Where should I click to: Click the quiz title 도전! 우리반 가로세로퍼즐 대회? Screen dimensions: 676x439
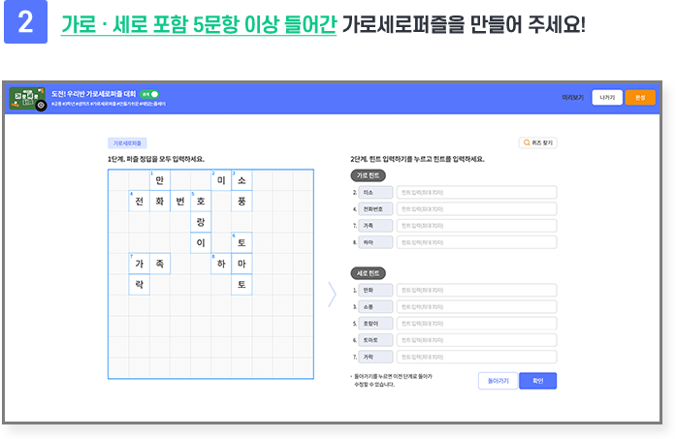[x=93, y=94]
